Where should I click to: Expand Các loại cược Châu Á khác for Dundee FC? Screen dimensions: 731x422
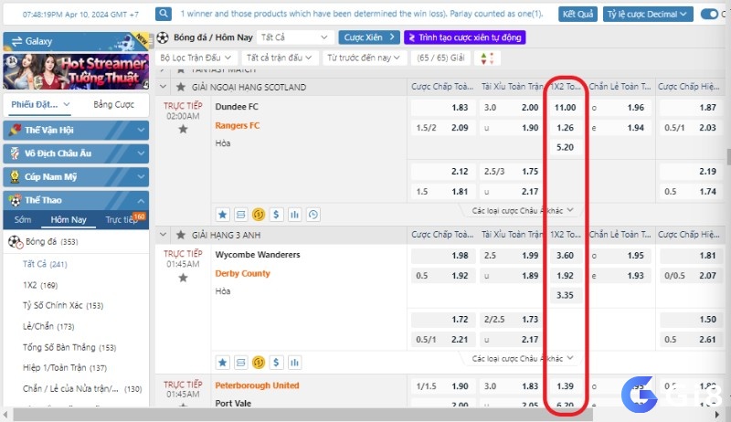[x=522, y=210]
